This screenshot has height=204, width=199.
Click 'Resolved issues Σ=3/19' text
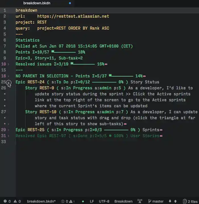[42, 64]
